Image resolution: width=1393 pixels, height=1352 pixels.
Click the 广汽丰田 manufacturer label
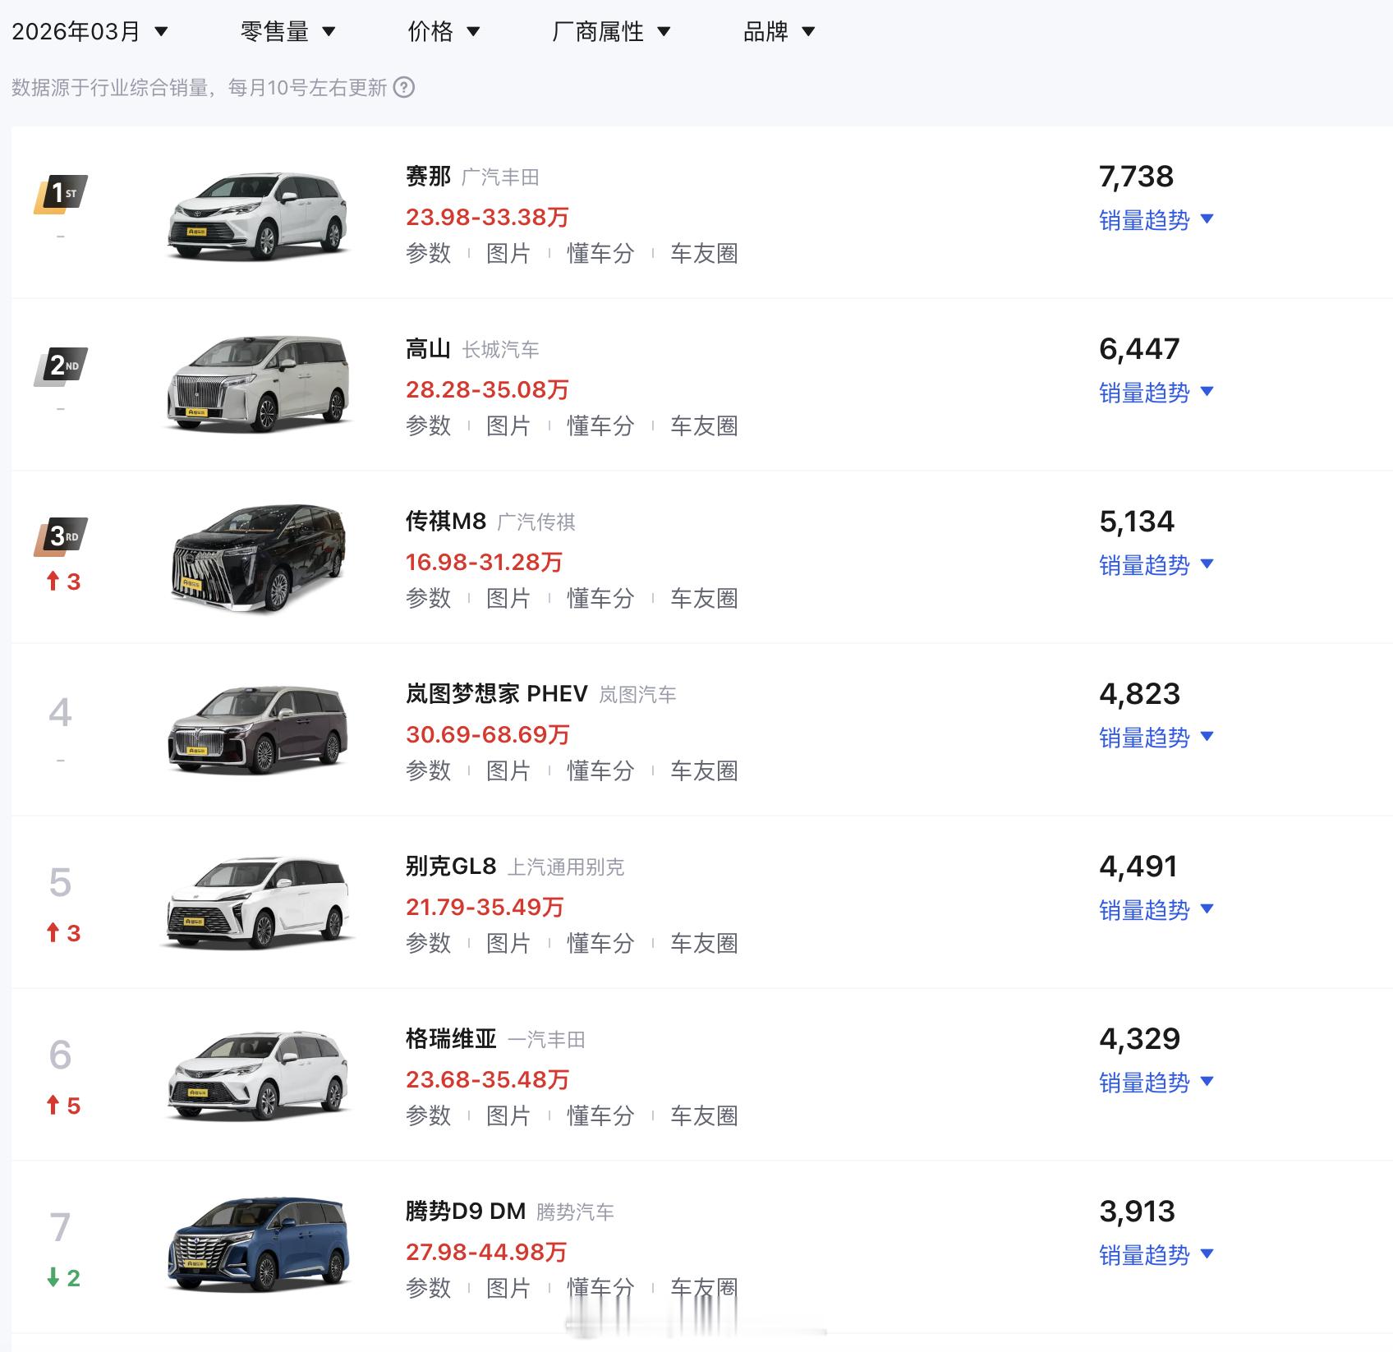500,177
